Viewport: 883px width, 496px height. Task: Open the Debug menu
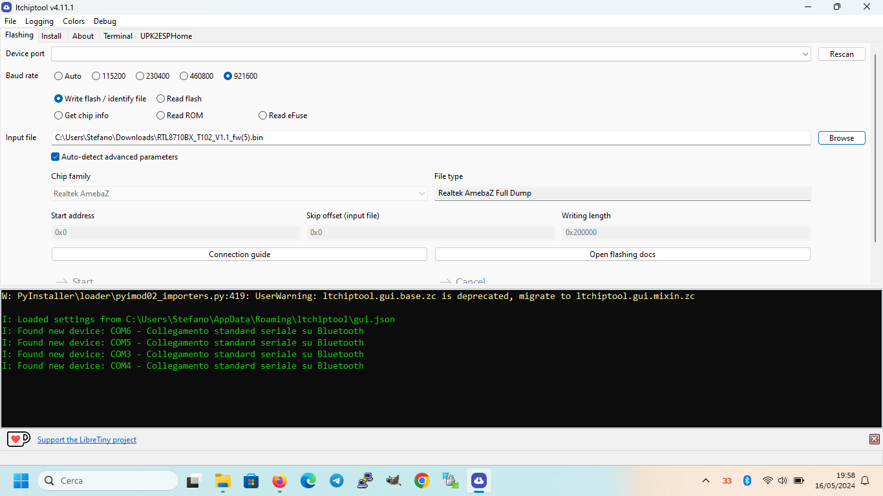pos(105,21)
